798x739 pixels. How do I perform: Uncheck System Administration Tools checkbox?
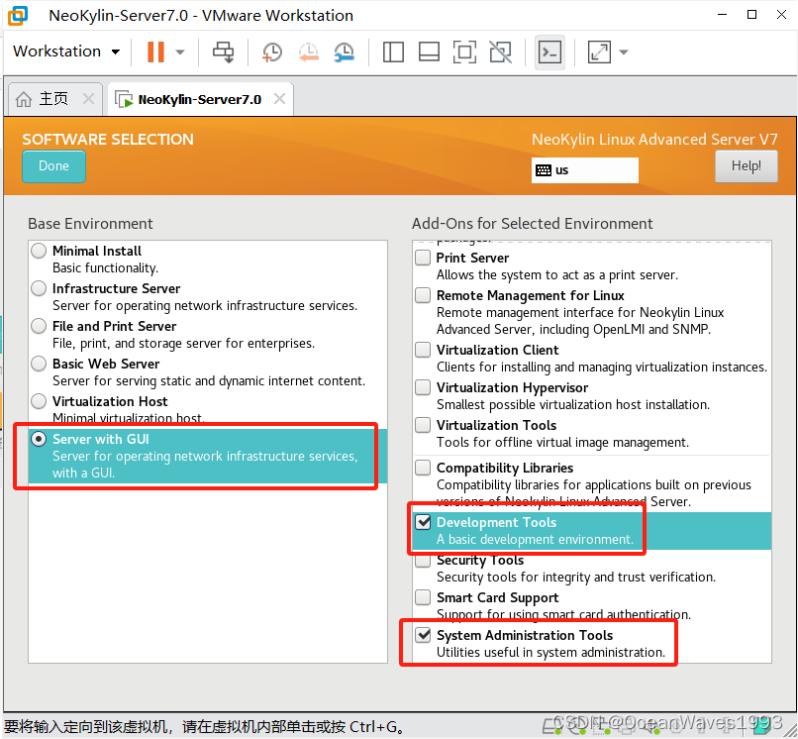tap(423, 635)
